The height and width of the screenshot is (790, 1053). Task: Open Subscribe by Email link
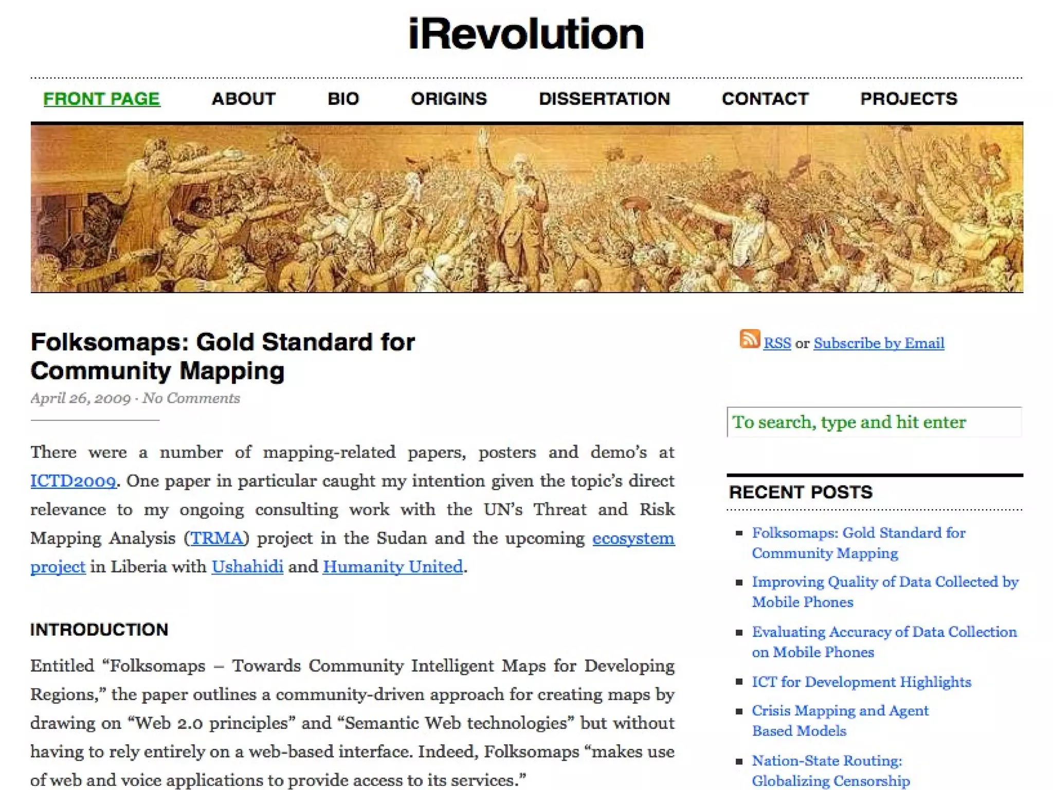point(879,343)
